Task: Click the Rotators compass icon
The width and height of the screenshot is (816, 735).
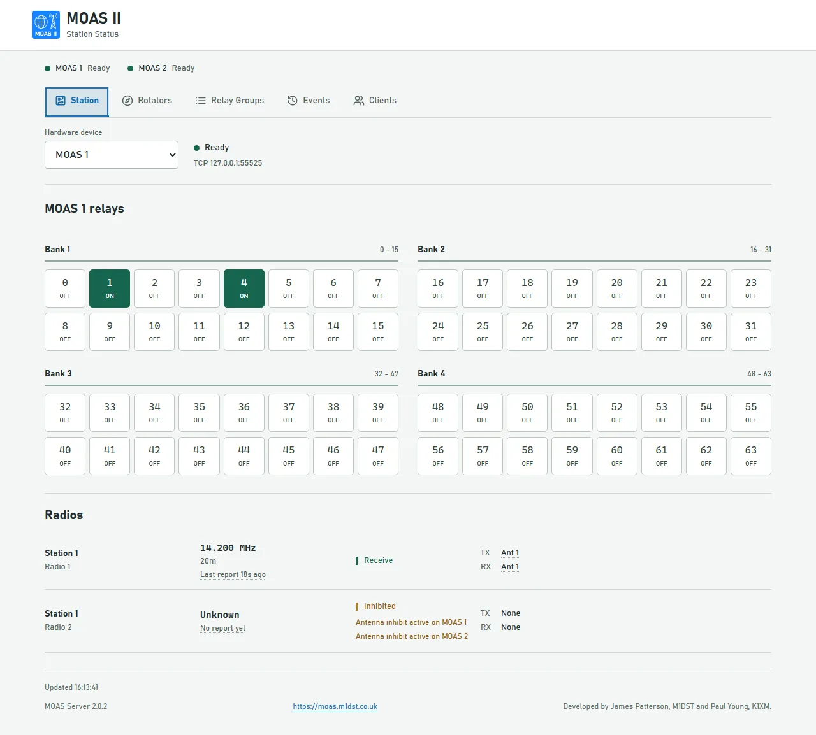Action: 127,101
